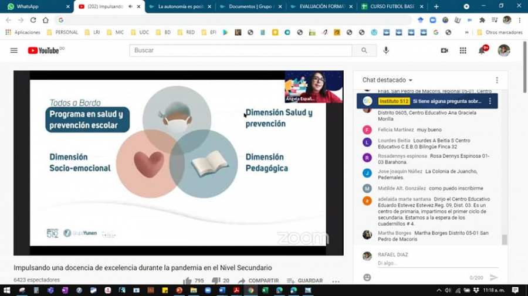The height and width of the screenshot is (296, 528).
Task: Open the emoji picker in chat
Action: (367, 277)
